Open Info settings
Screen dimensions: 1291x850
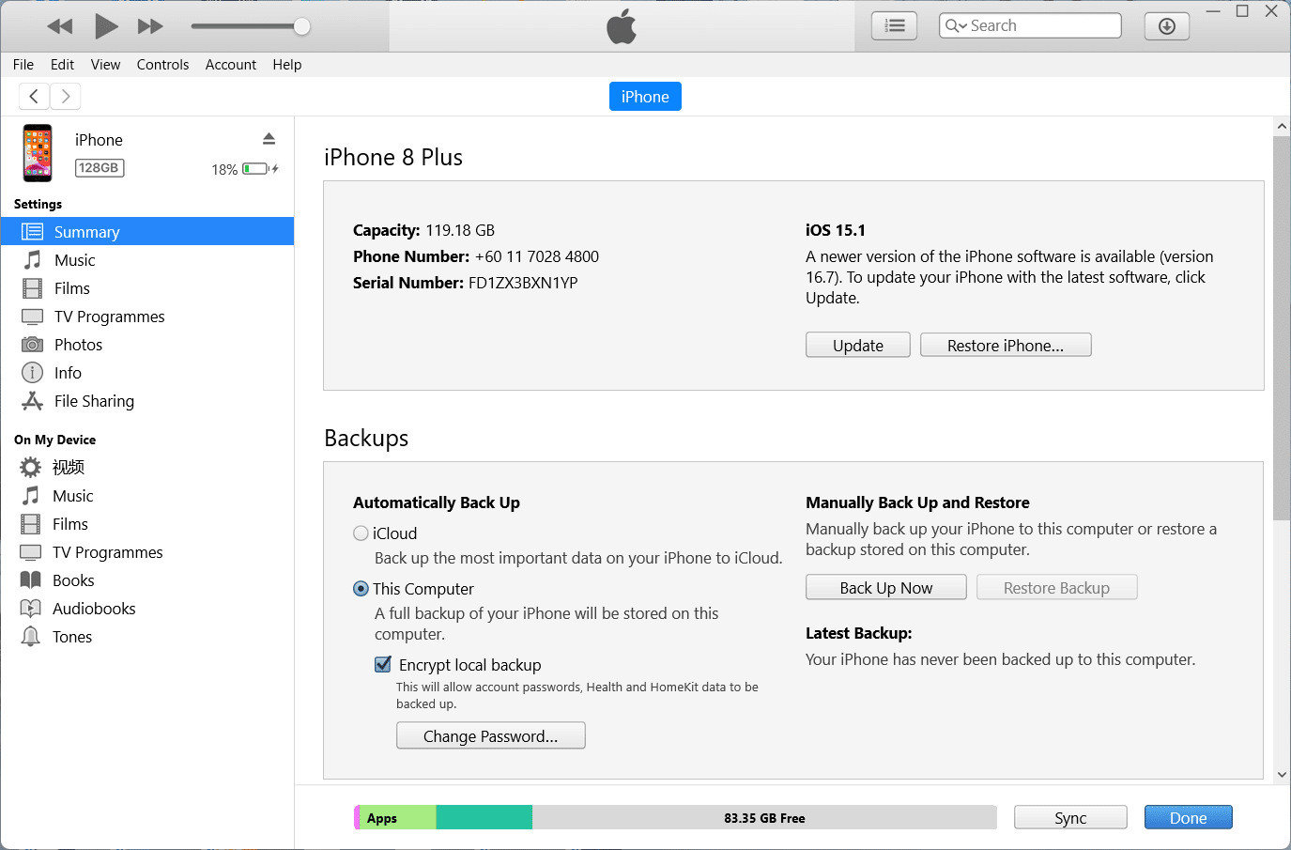click(x=147, y=373)
